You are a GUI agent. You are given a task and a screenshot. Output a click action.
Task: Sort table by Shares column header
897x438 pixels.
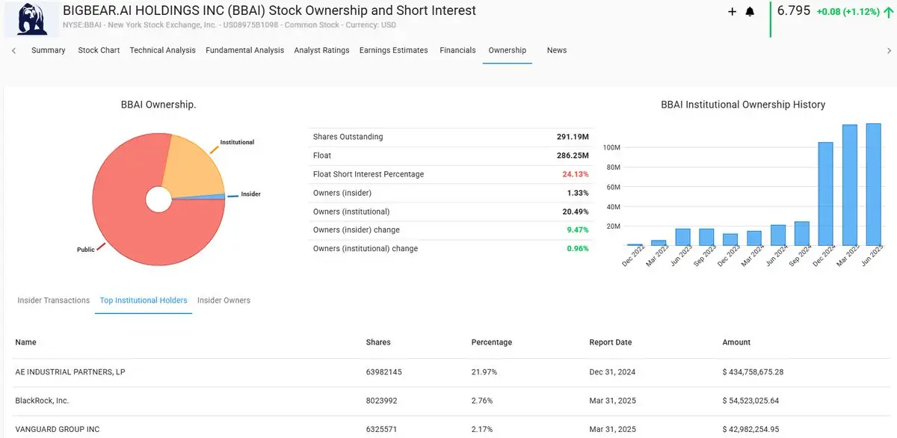[x=378, y=342]
